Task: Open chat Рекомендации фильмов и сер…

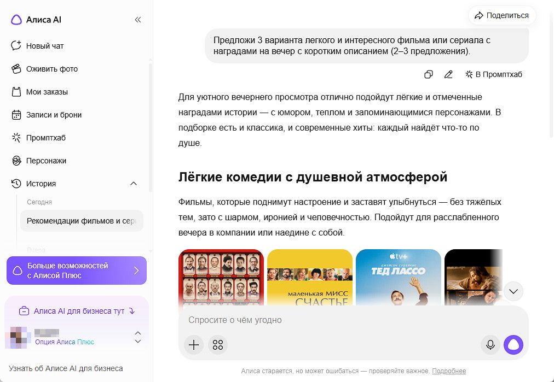Action: pyautogui.click(x=82, y=221)
